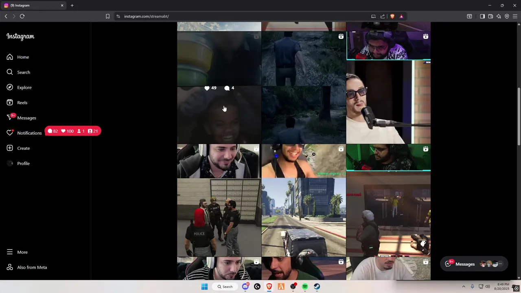Go forward in browser history
The width and height of the screenshot is (521, 293).
click(x=14, y=16)
